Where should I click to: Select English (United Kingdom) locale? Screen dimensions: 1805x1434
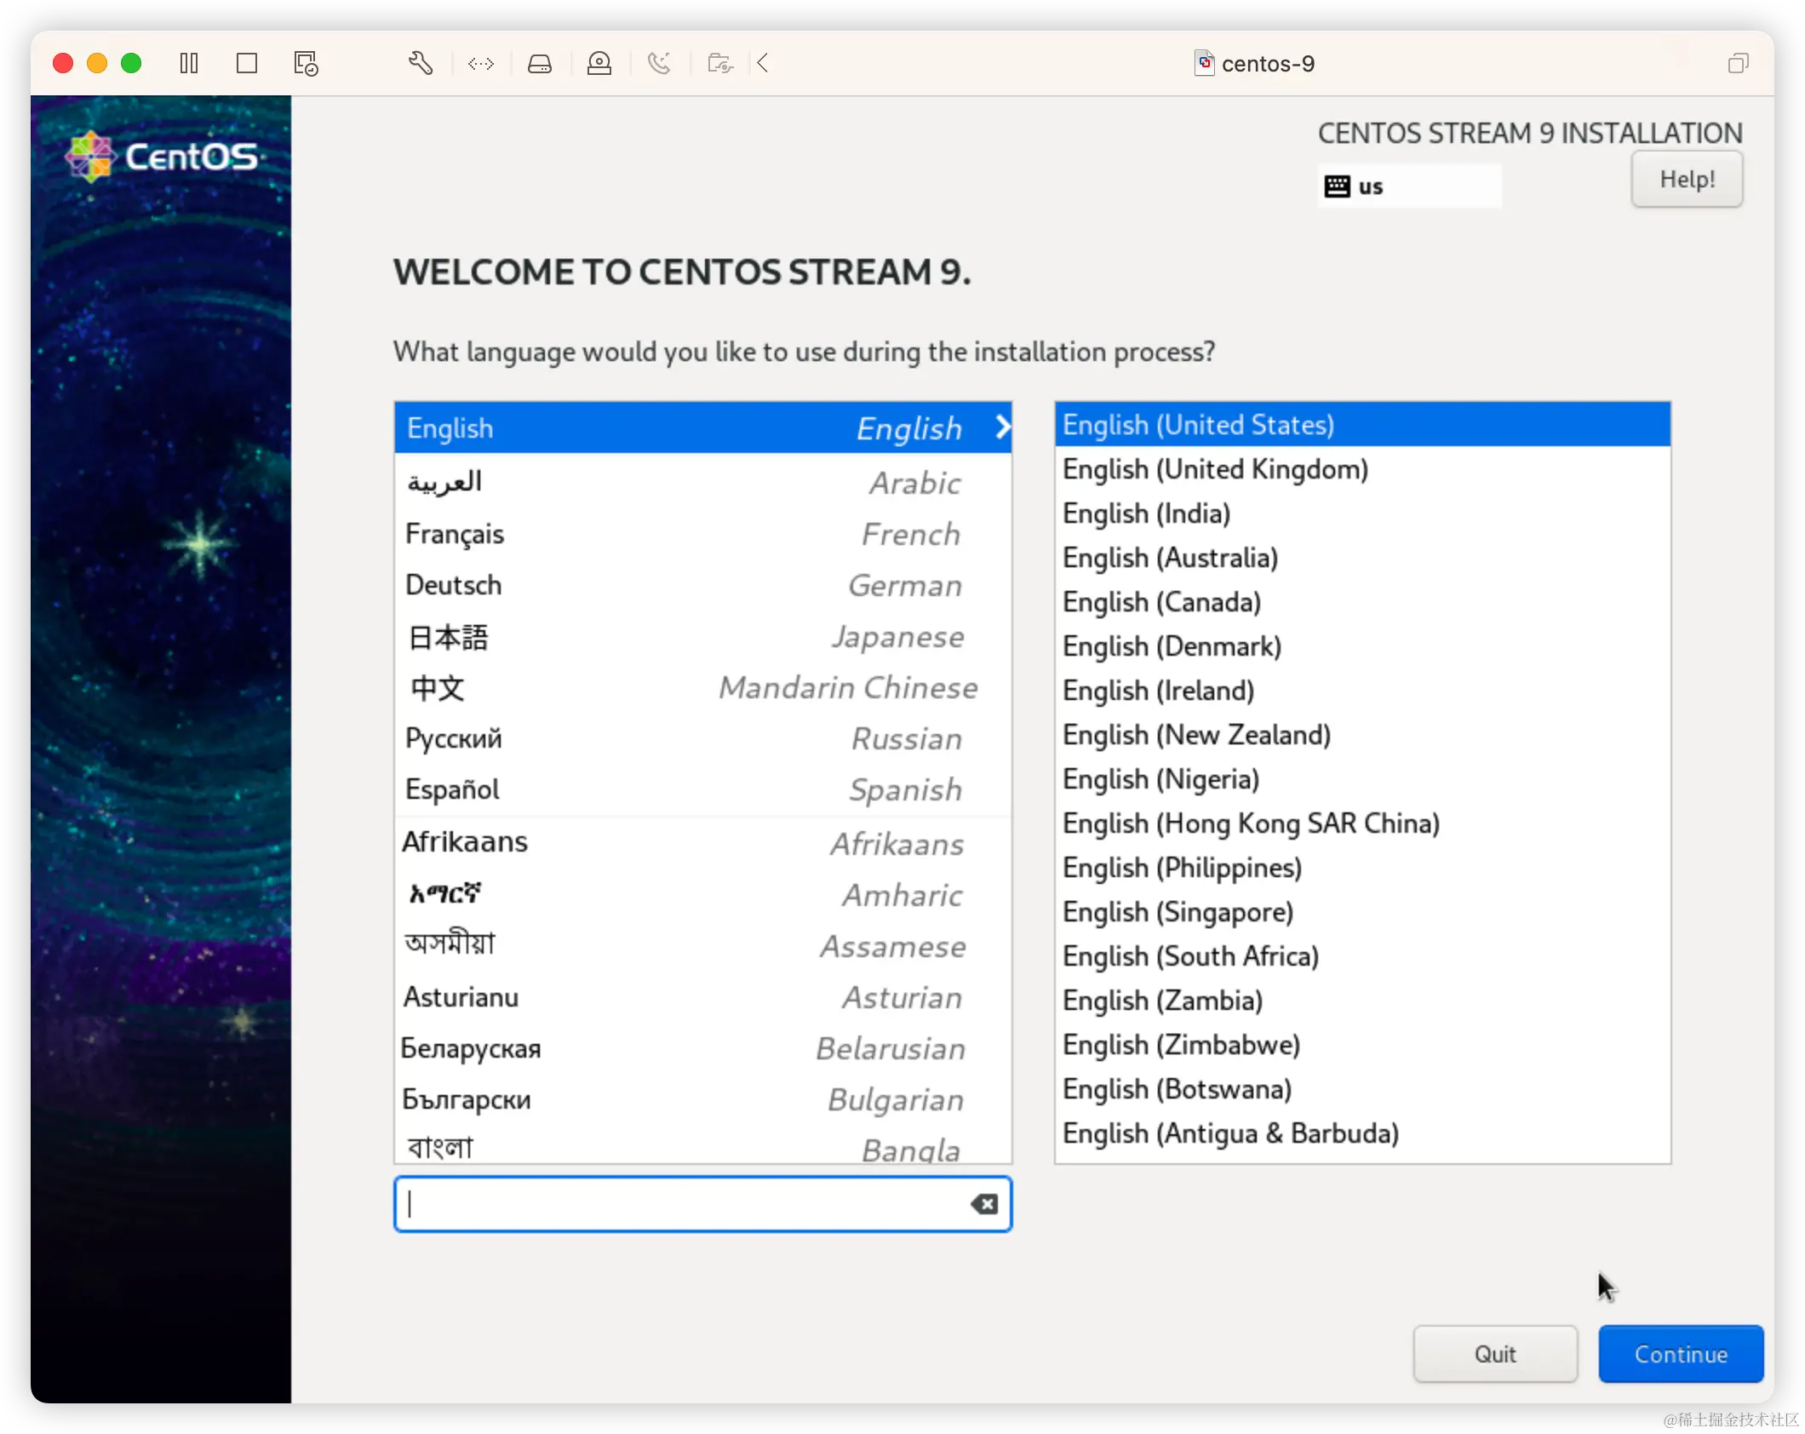coord(1216,469)
